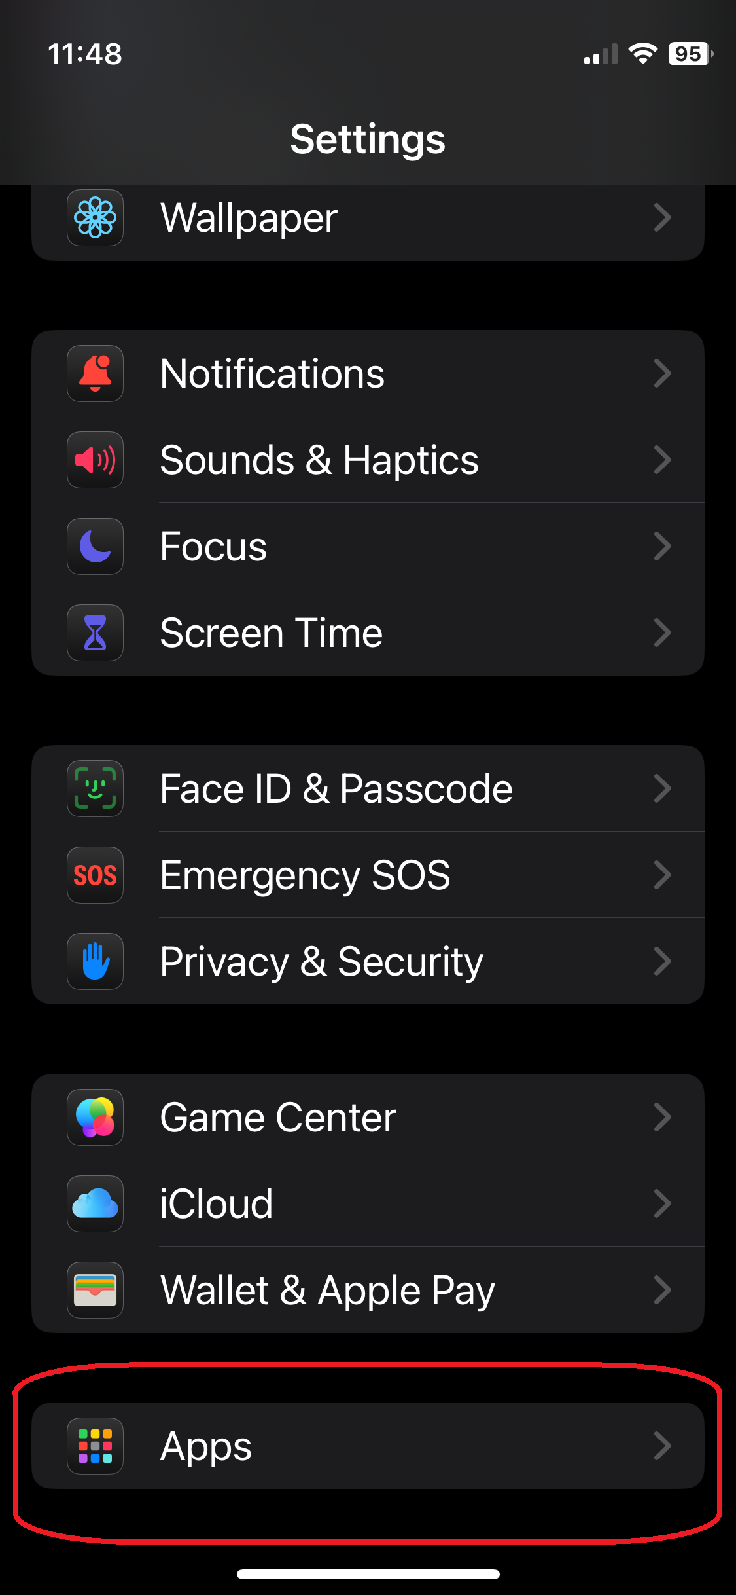Tap the Face ID green face icon

(x=95, y=788)
